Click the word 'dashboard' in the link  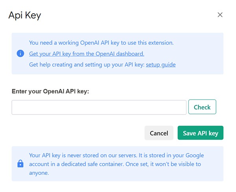click(x=130, y=54)
